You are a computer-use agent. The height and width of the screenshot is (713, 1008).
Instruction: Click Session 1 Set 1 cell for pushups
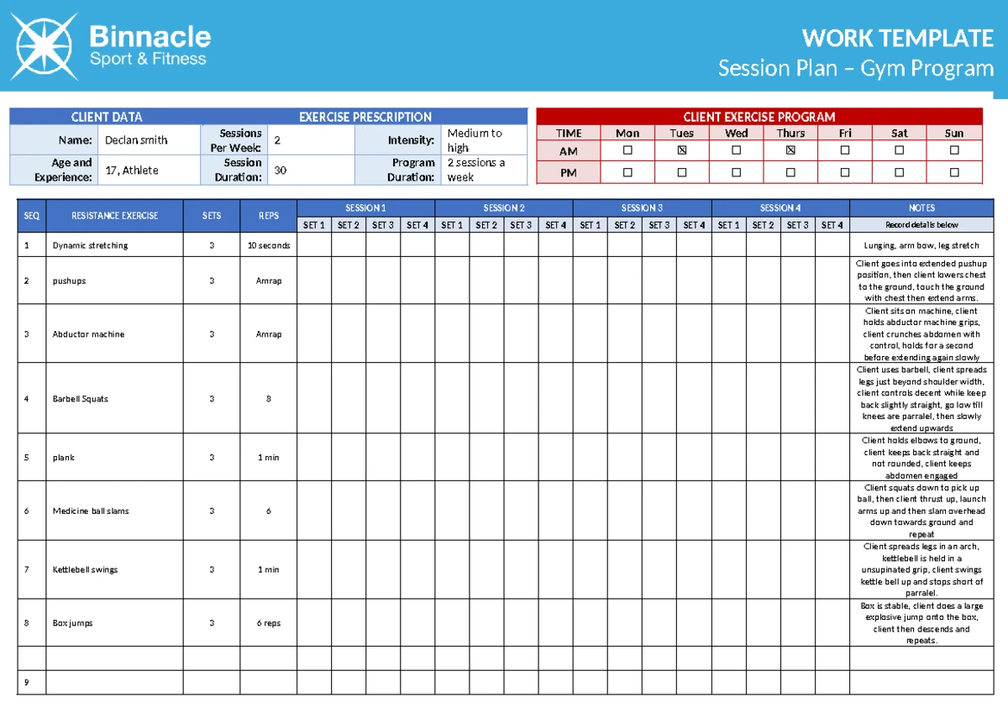(x=314, y=280)
